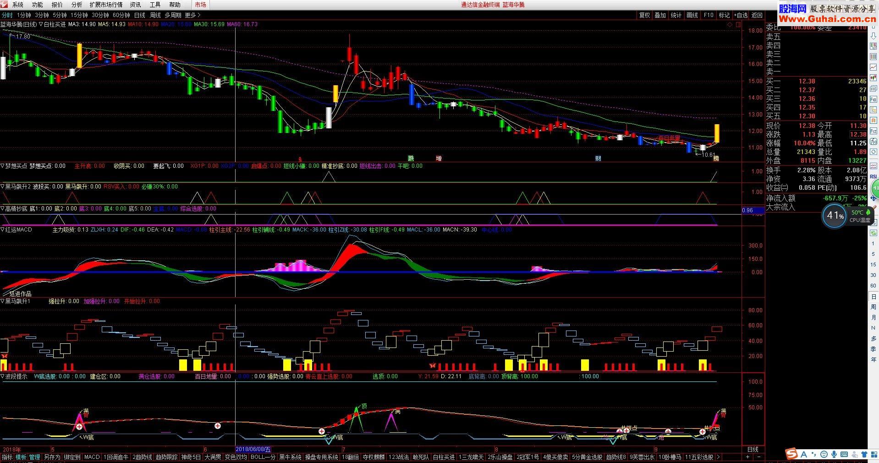This screenshot has height=463, width=879.
Task: Click the table grid icon in right sidebar
Action: 874,56
